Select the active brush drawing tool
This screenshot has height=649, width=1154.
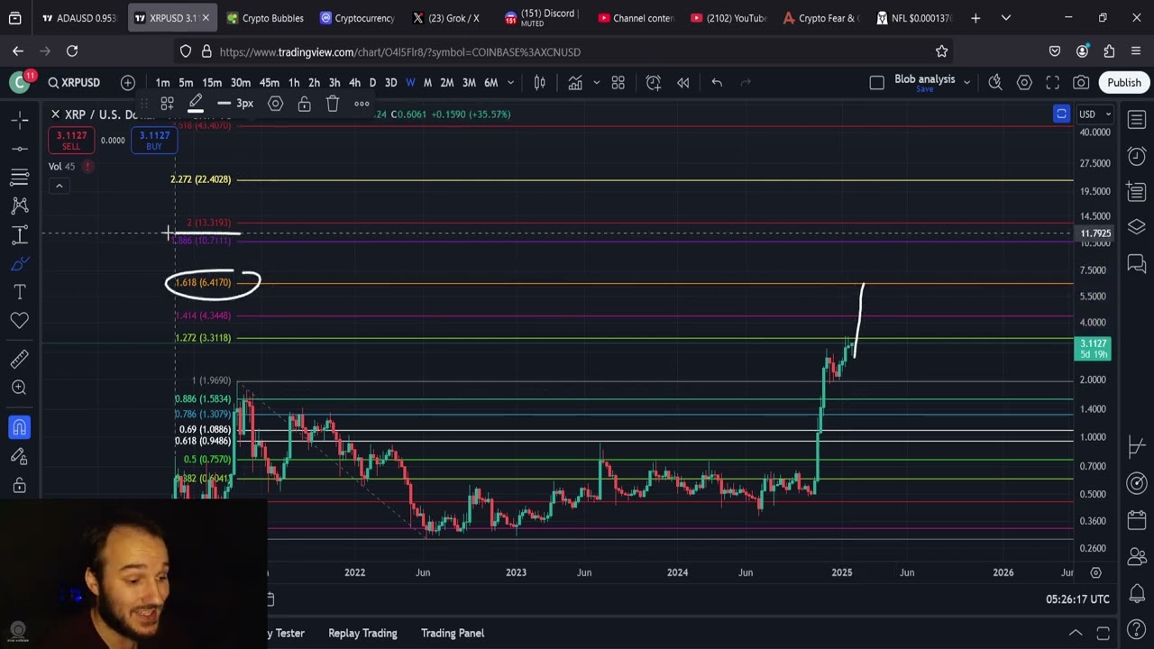click(20, 263)
